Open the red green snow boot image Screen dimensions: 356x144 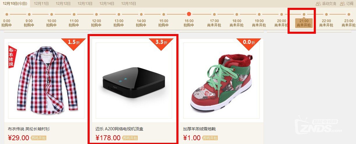click(222, 81)
